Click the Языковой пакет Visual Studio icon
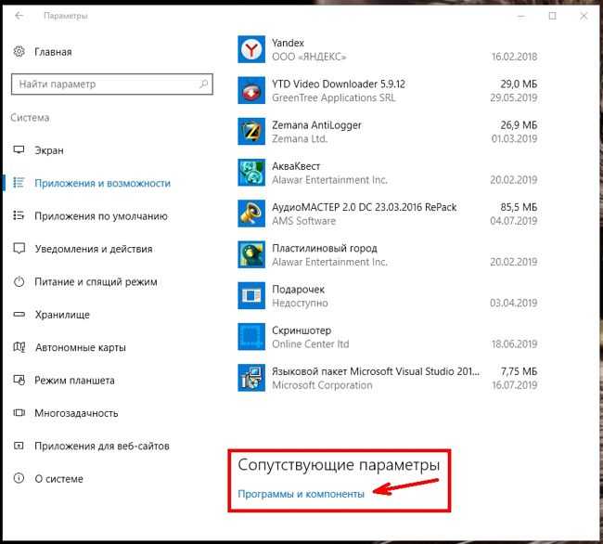This screenshot has height=544, width=603. click(251, 378)
